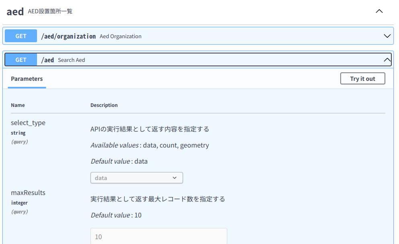399x244 pixels.
Task: Click the Aed Organization summary label
Action: pos(121,36)
